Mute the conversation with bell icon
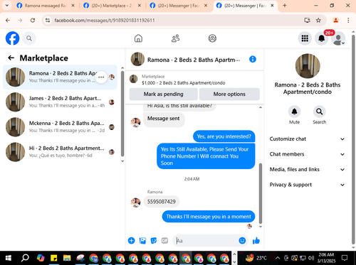Viewport: 356px width, 265px height. pyautogui.click(x=294, y=112)
